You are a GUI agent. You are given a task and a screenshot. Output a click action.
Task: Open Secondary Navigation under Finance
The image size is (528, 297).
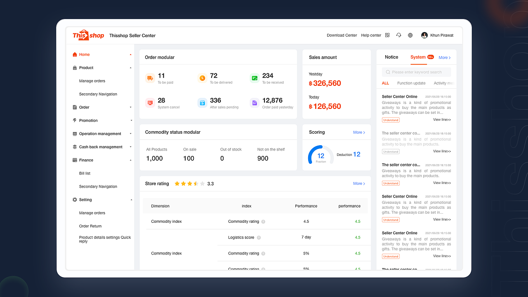(x=98, y=186)
